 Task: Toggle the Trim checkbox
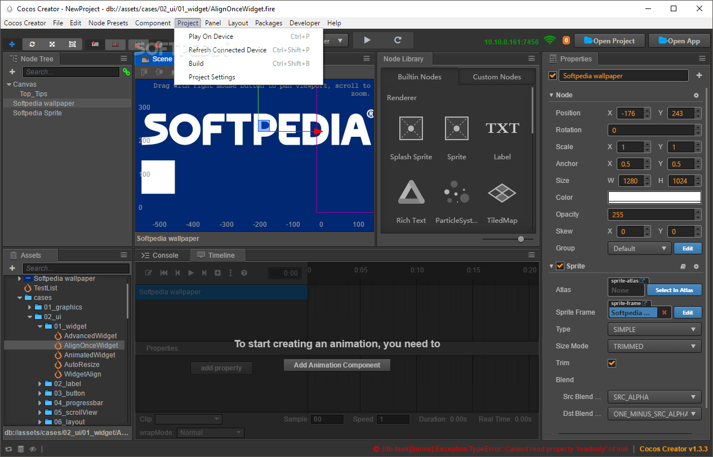pos(612,363)
